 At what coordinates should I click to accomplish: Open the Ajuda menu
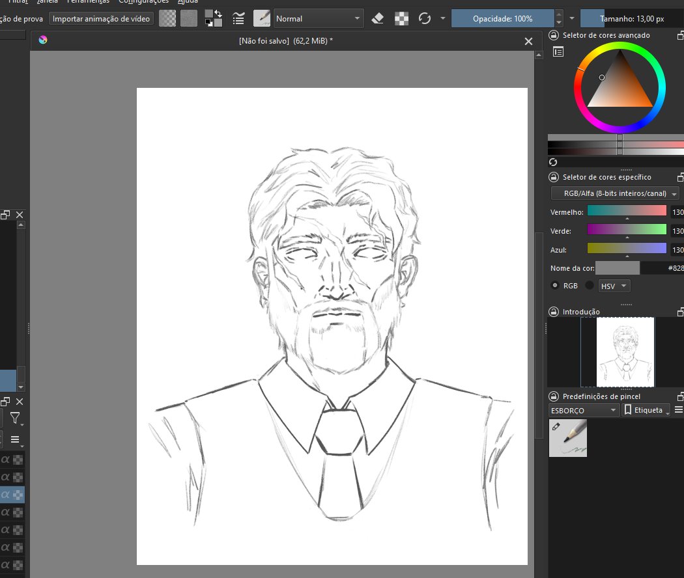point(188,2)
